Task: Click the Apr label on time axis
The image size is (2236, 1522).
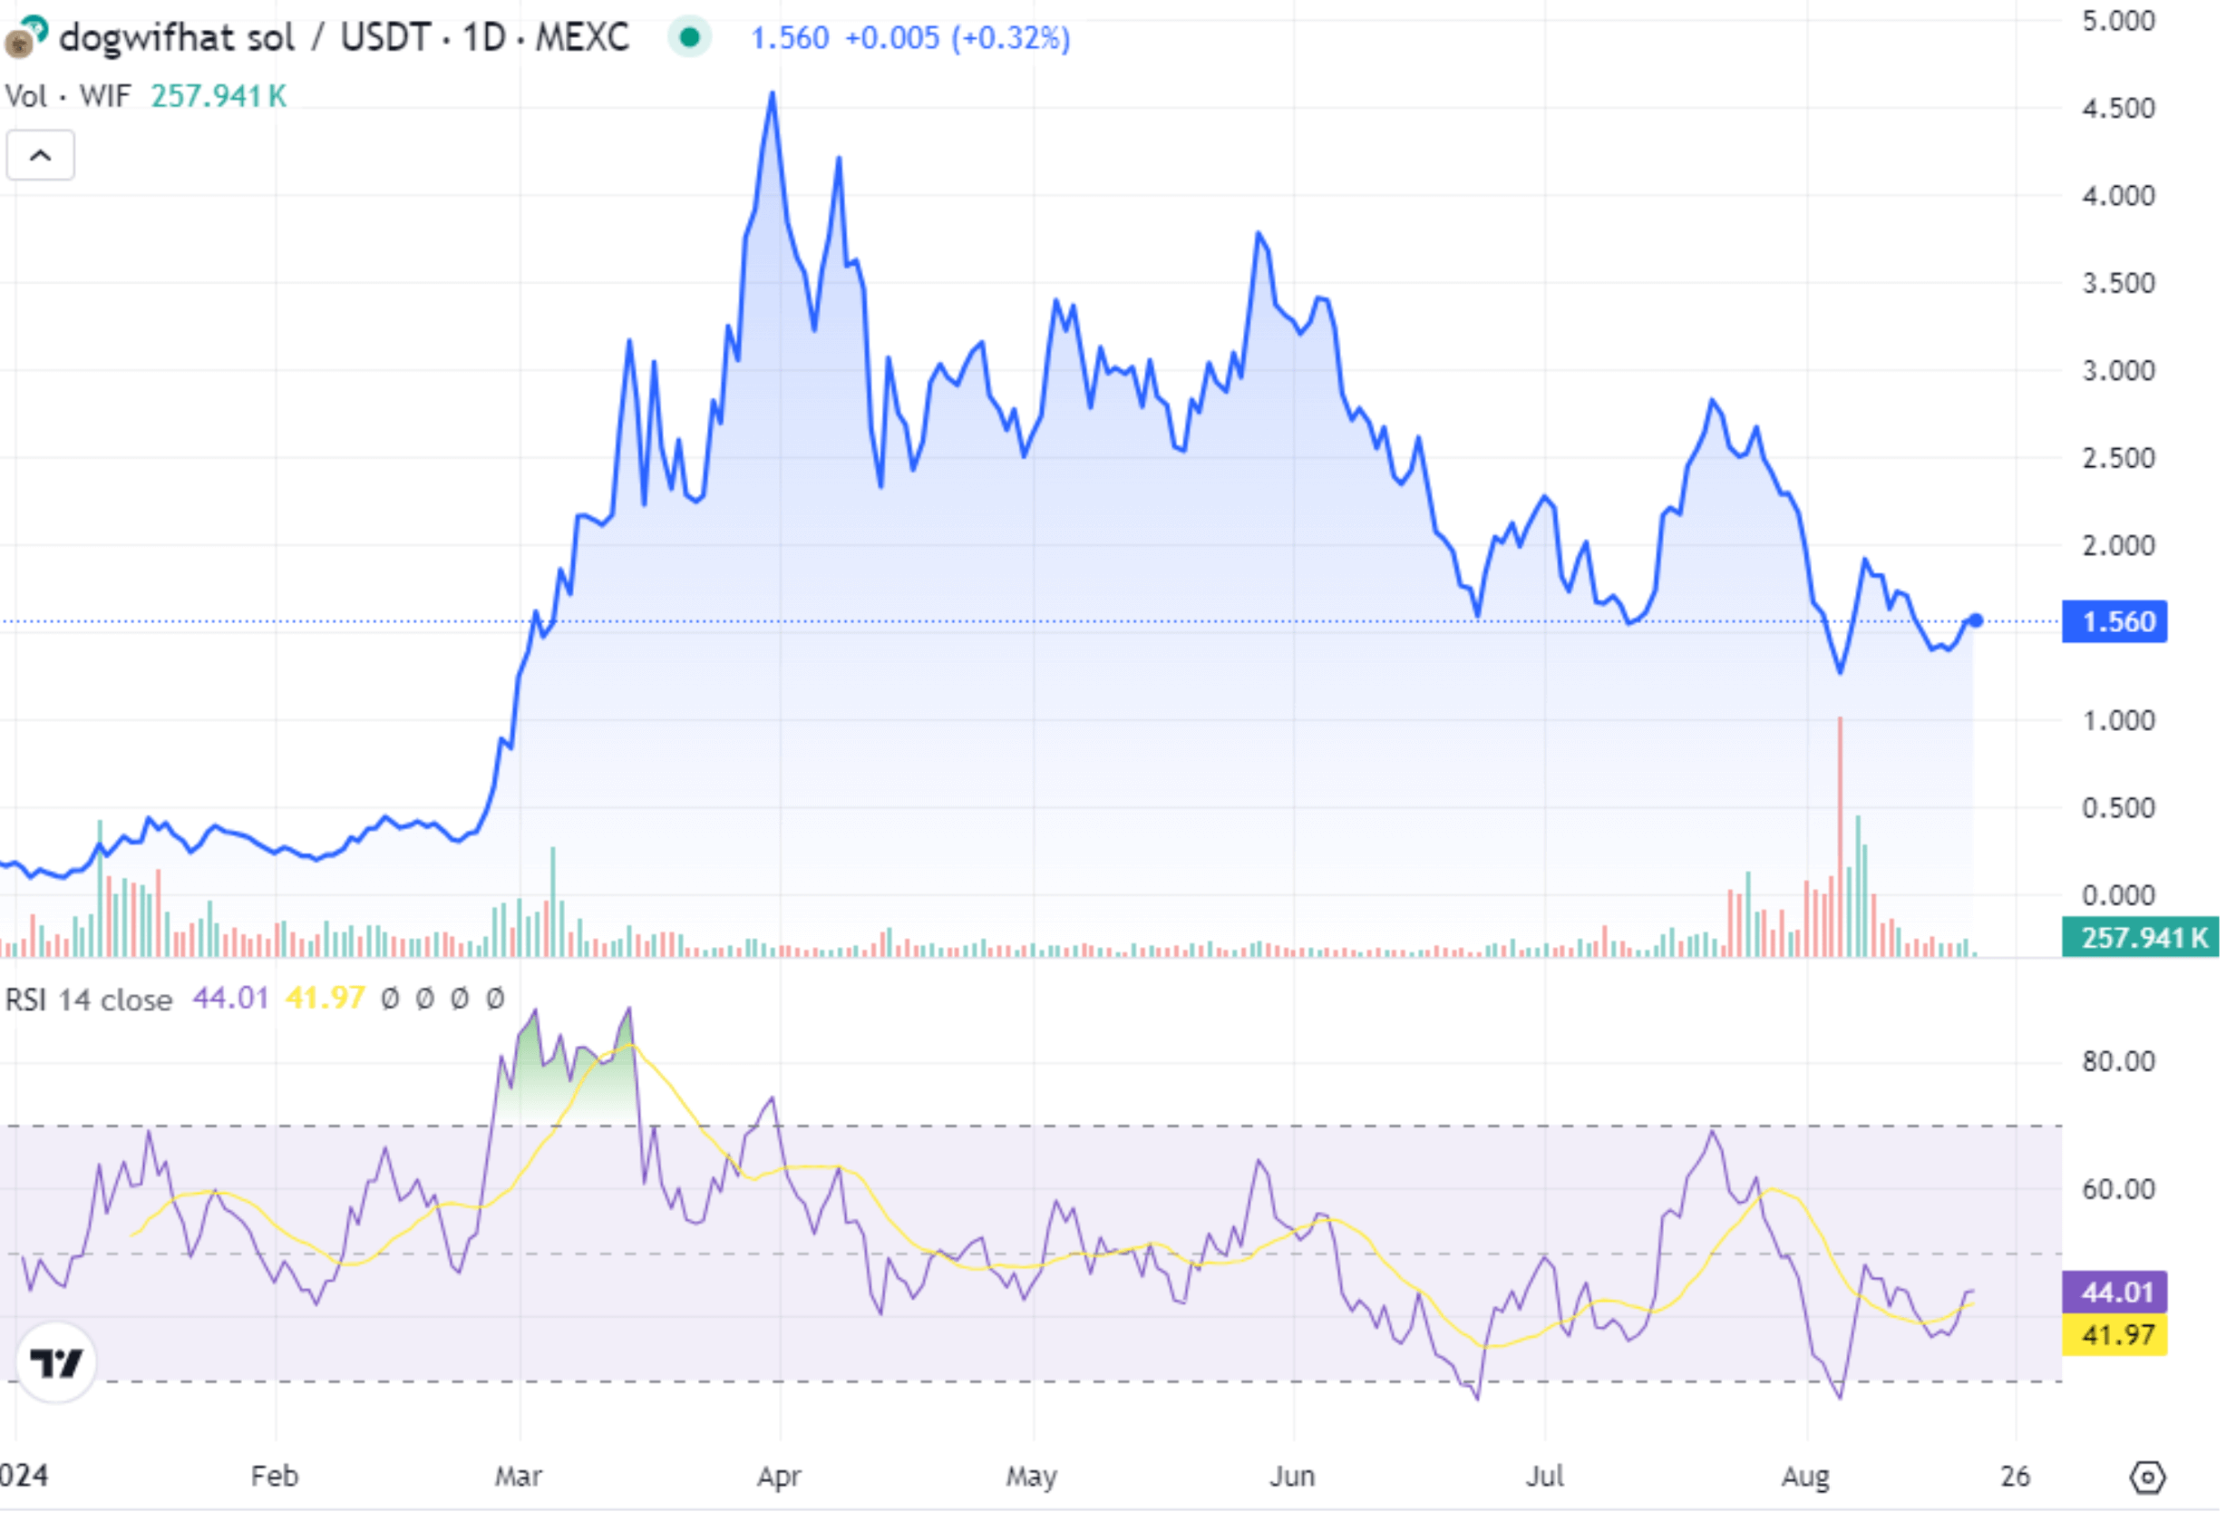Action: (x=778, y=1476)
